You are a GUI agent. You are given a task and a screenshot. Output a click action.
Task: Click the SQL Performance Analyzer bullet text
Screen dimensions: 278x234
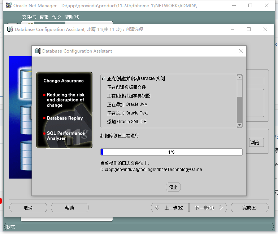tap(66, 136)
